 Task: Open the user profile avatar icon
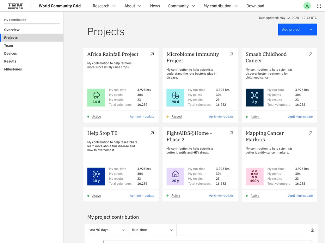pyautogui.click(x=307, y=6)
